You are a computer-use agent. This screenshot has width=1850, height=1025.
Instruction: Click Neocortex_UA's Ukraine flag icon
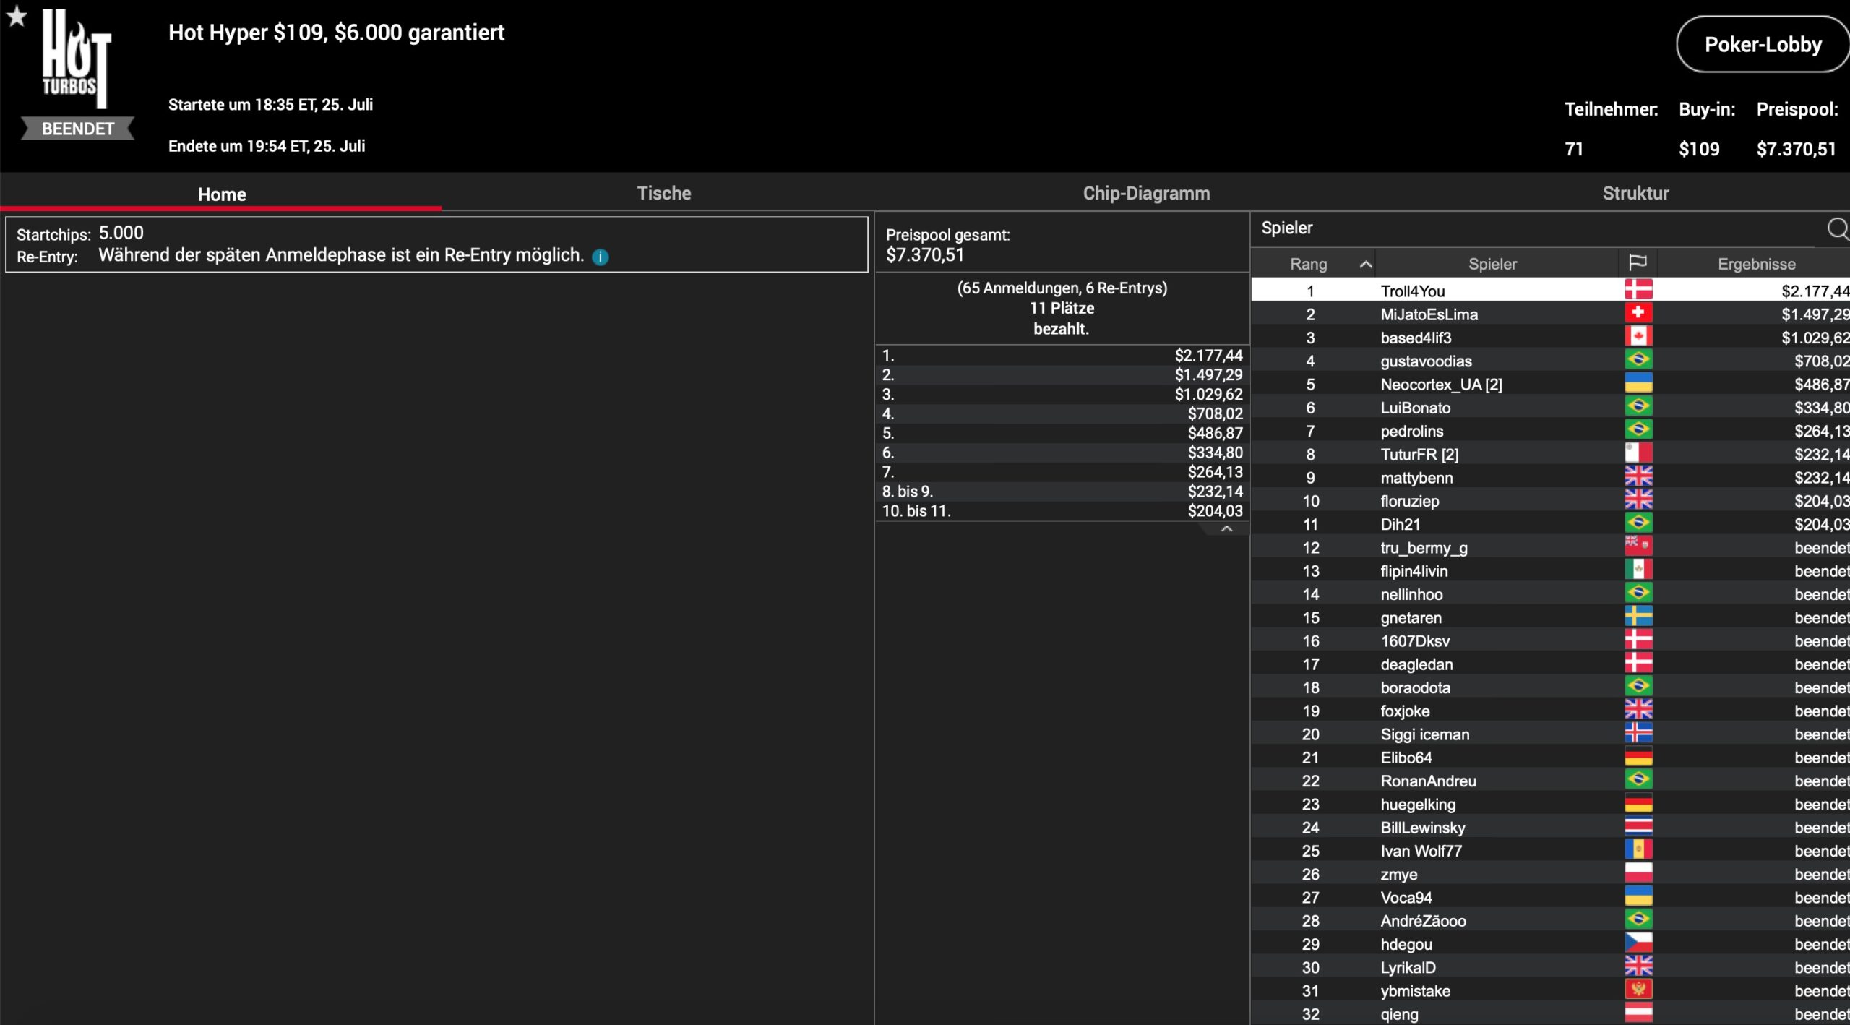click(x=1638, y=384)
